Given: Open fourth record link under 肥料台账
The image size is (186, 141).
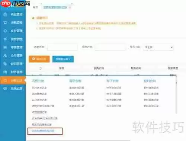Looking at the screenshot, I should pos(151,106).
